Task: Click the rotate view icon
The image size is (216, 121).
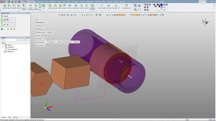Action: (x=139, y=6)
